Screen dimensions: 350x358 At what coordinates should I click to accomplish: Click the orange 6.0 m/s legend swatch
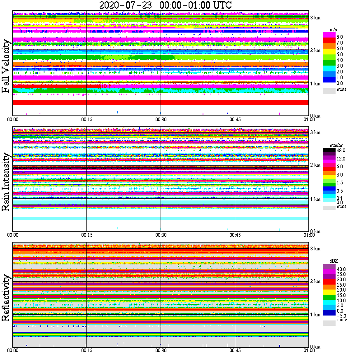pos(329,46)
